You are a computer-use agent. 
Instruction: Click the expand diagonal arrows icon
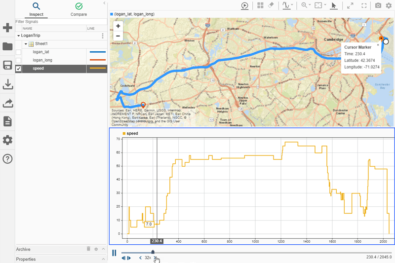click(350, 5)
